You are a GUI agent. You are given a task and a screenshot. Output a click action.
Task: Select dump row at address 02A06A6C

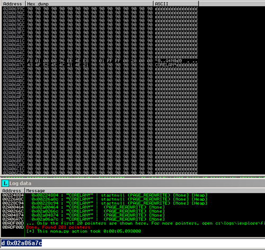[x=100, y=61]
